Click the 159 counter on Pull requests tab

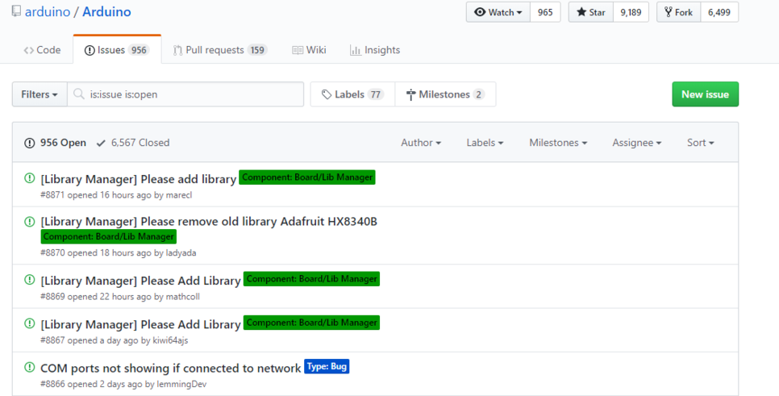tap(257, 50)
